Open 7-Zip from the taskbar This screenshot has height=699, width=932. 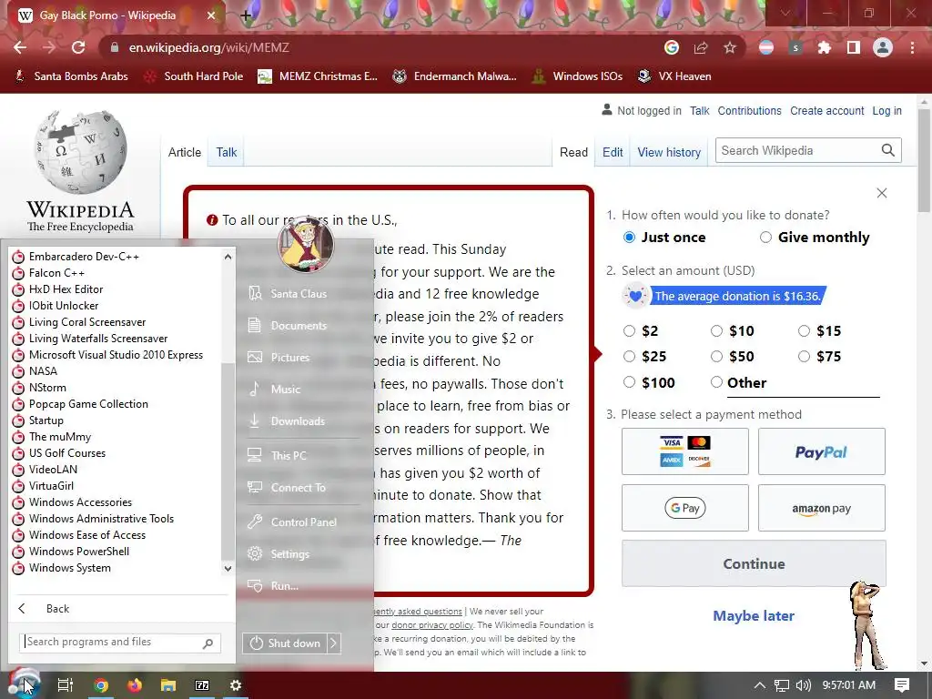(202, 685)
